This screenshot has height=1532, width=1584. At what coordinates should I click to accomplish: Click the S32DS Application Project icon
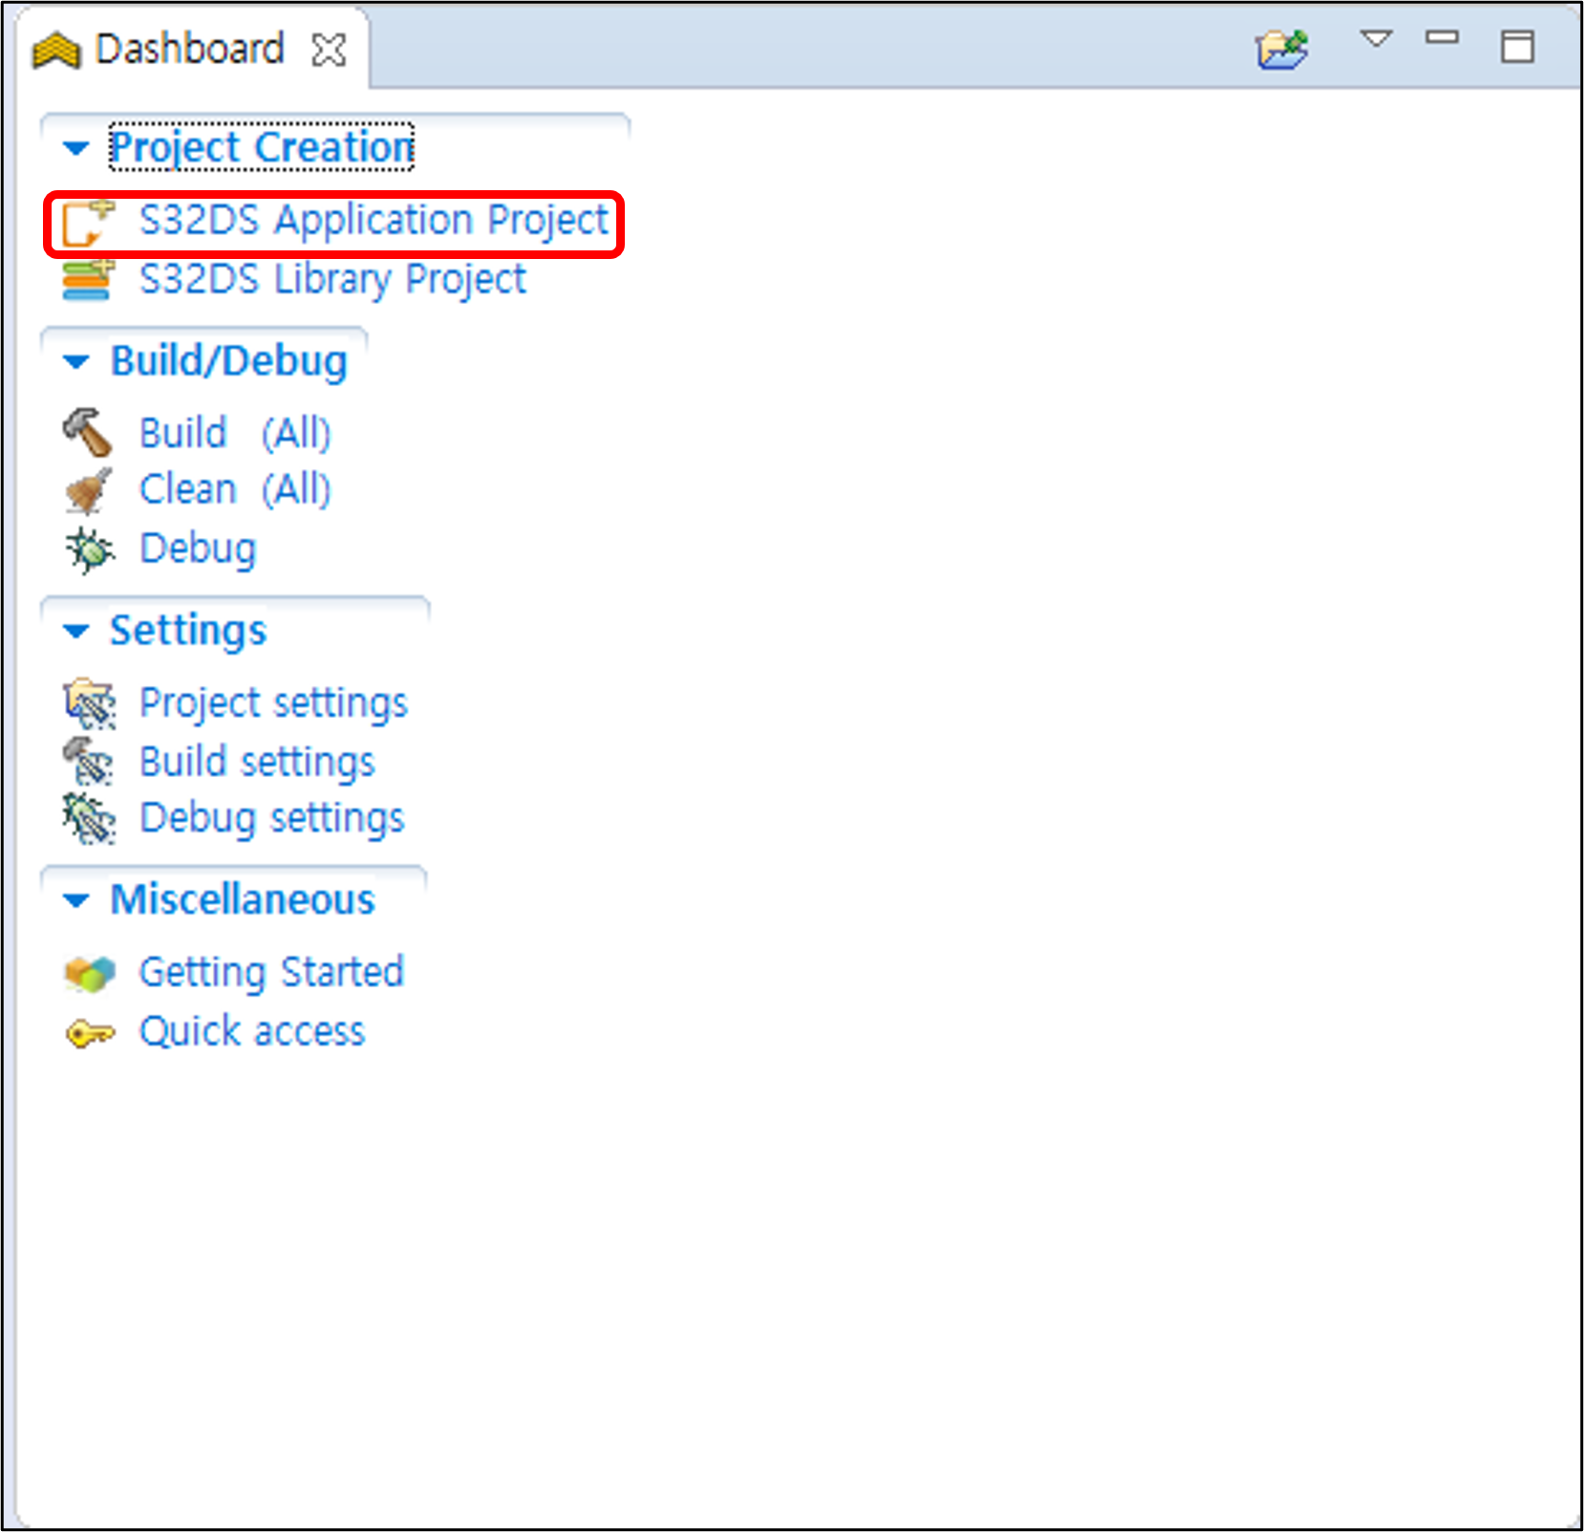coord(87,223)
